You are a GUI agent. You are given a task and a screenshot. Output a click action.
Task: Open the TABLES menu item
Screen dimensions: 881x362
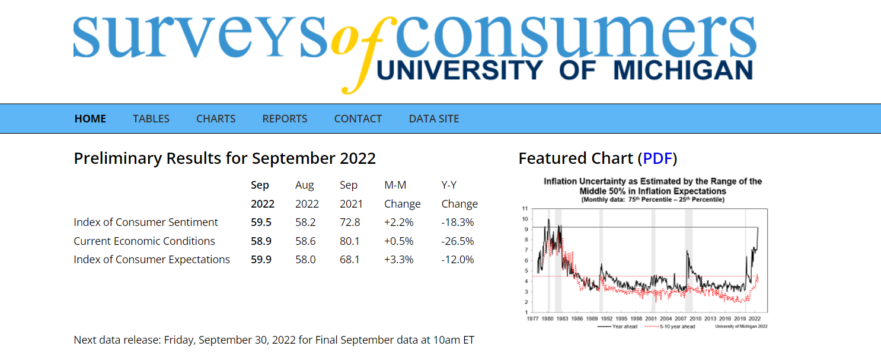pyautogui.click(x=151, y=119)
